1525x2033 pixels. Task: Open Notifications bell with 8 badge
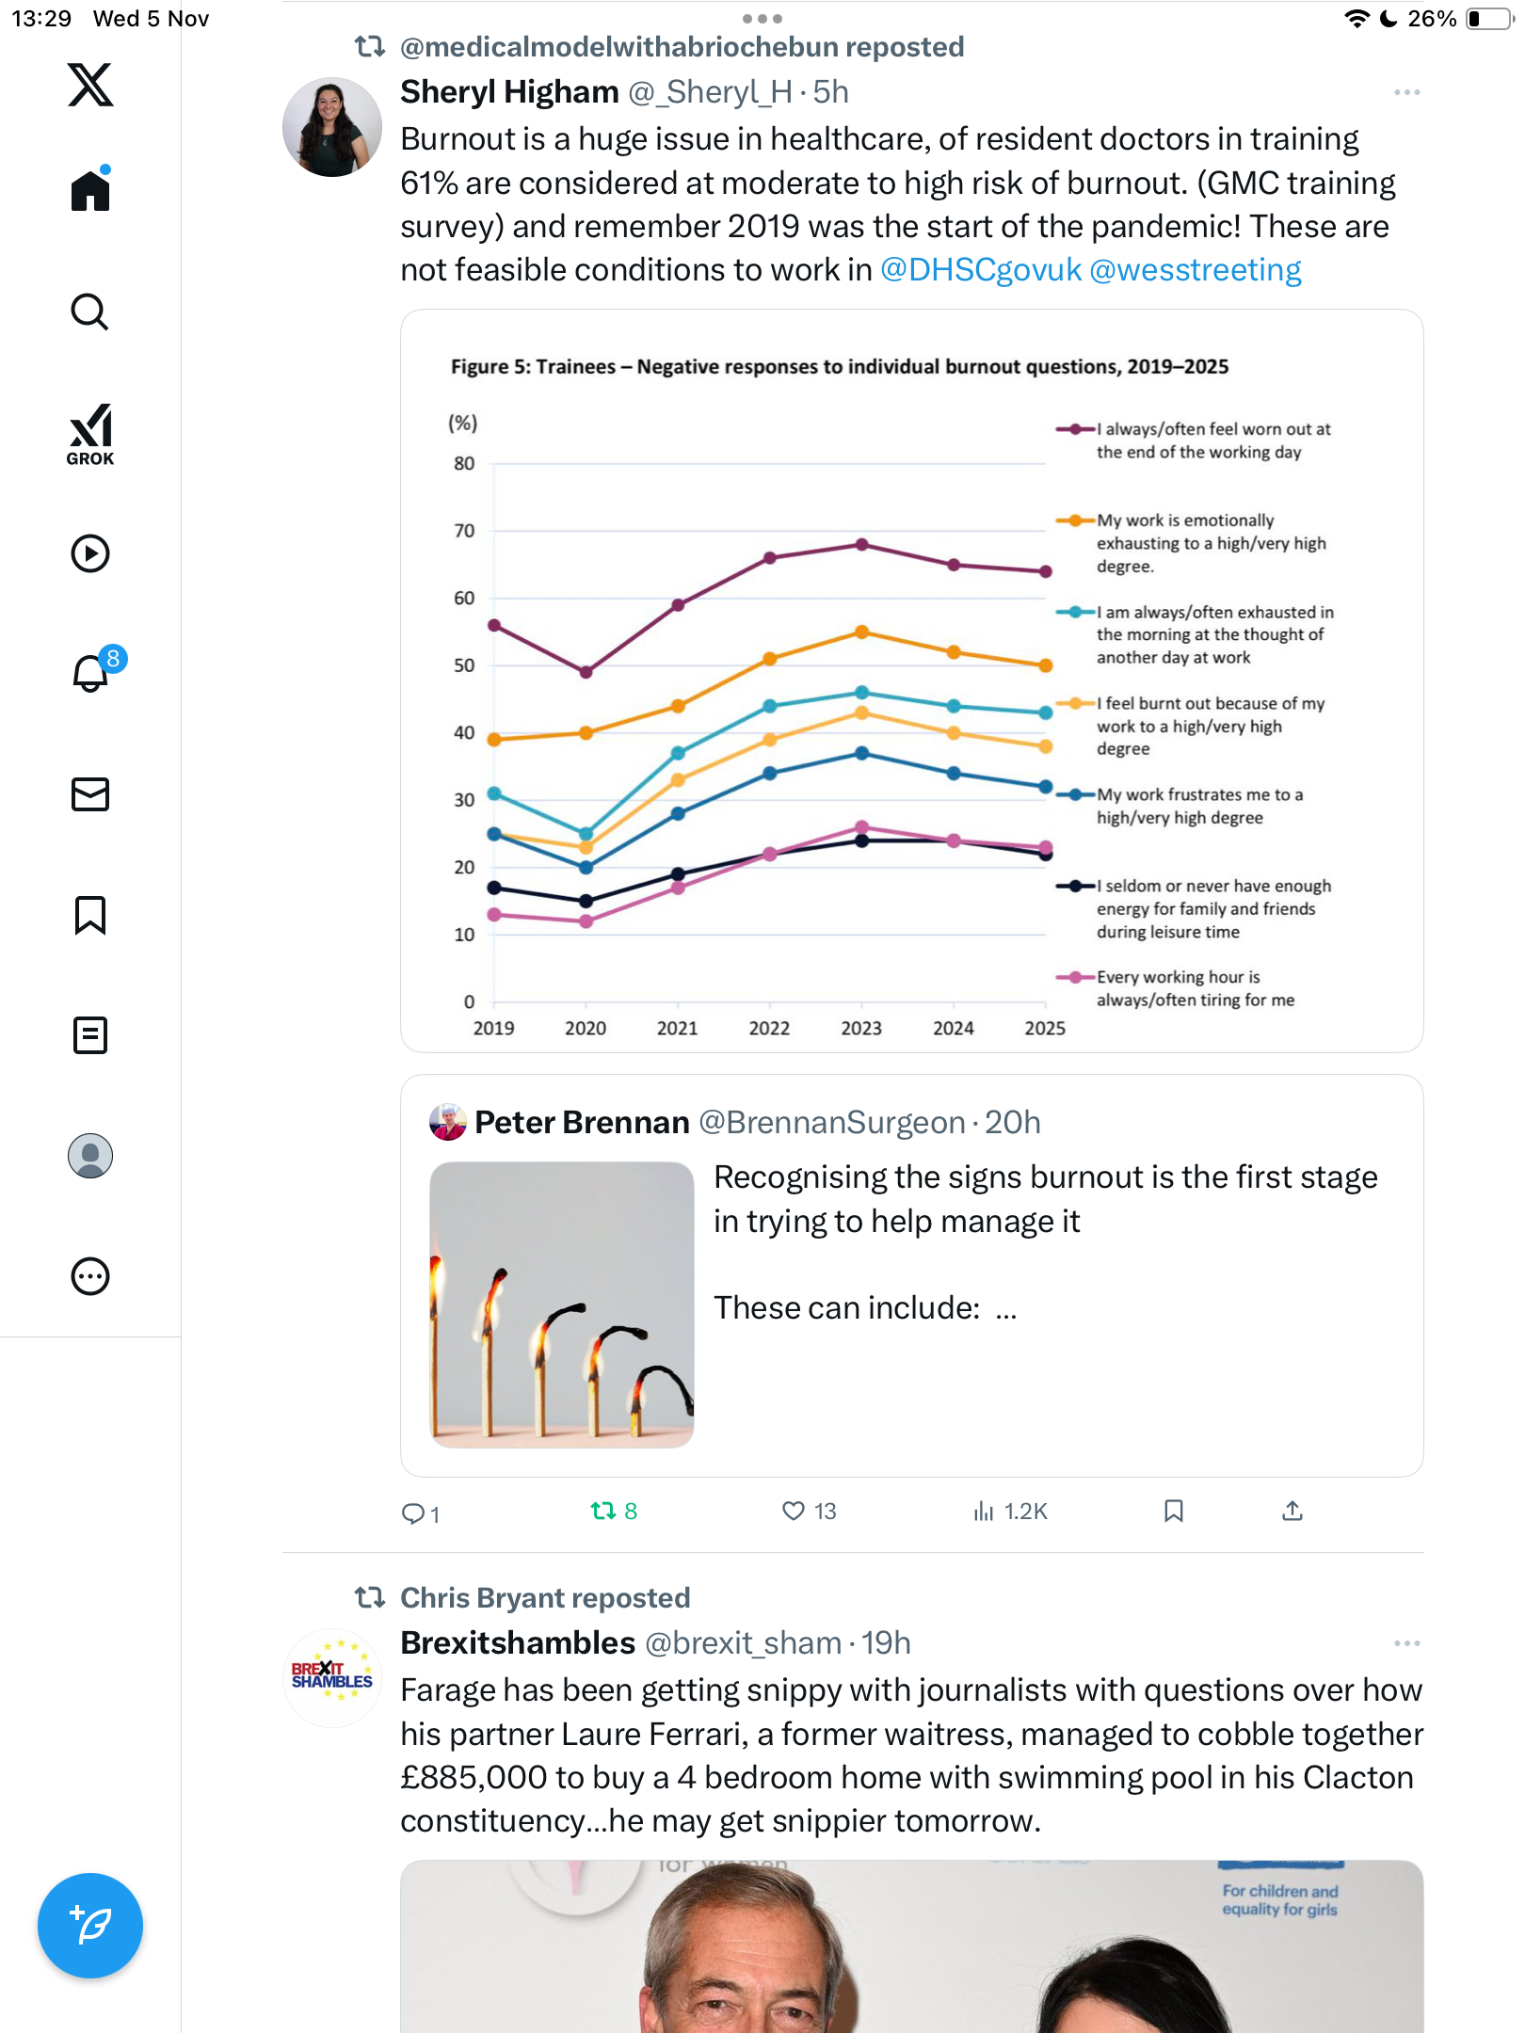(92, 672)
